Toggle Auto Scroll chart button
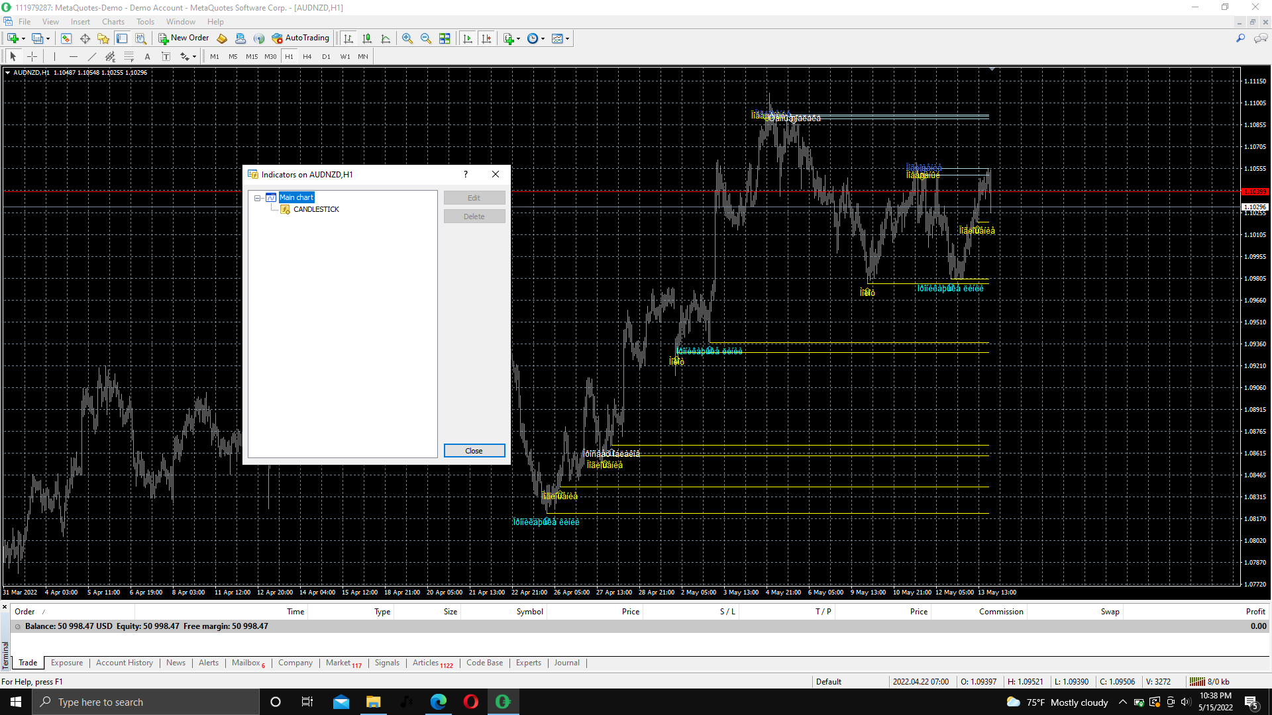Viewport: 1272px width, 715px height. pyautogui.click(x=468, y=38)
